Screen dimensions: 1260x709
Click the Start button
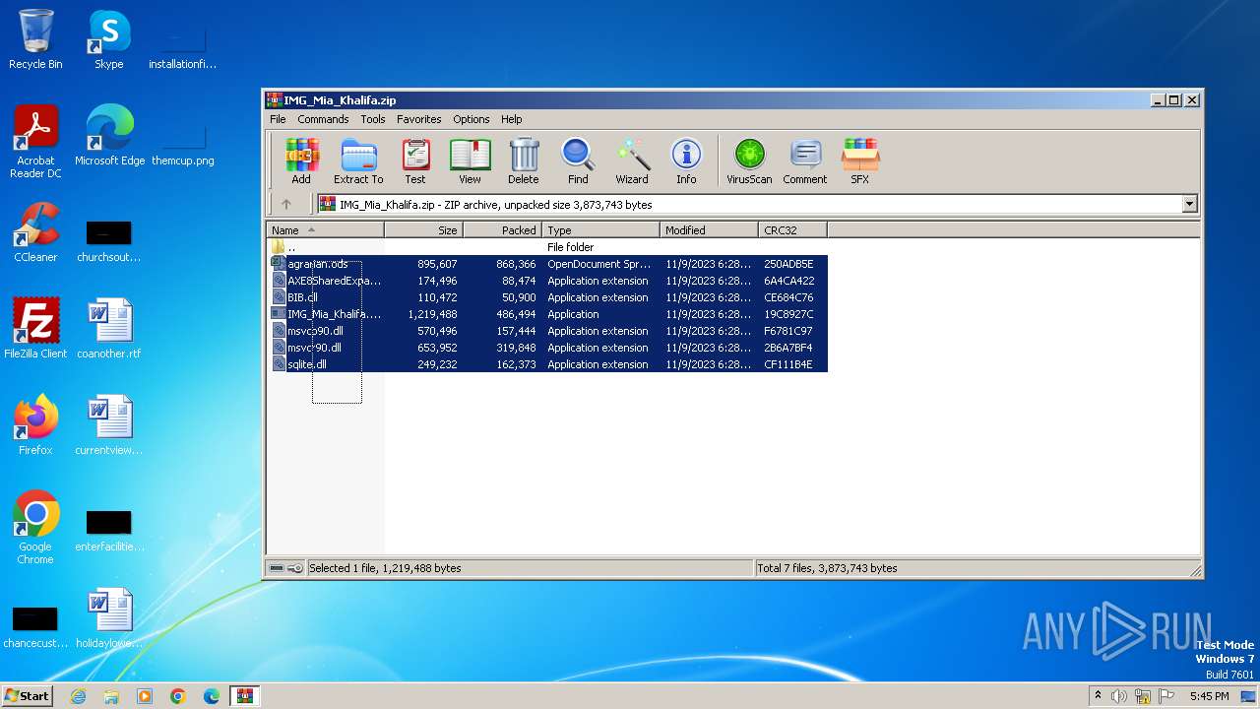tap(27, 695)
